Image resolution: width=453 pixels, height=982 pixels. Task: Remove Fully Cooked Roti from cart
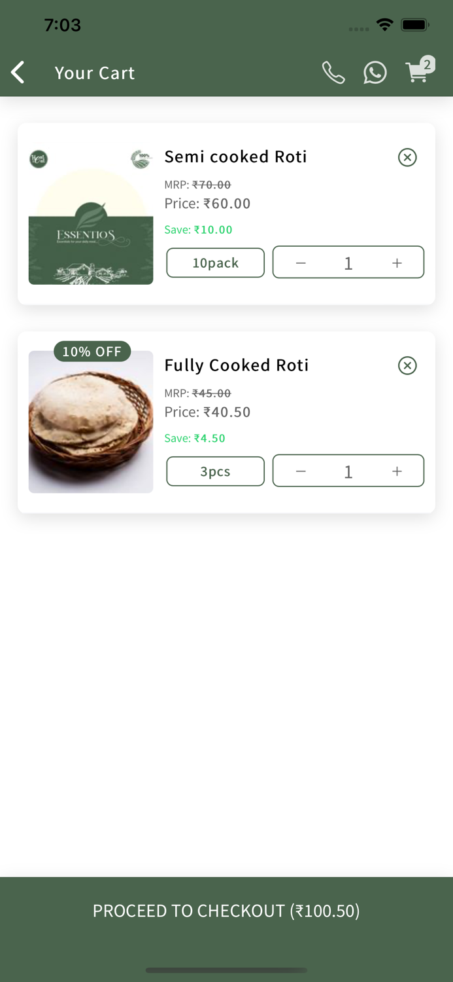coord(407,365)
